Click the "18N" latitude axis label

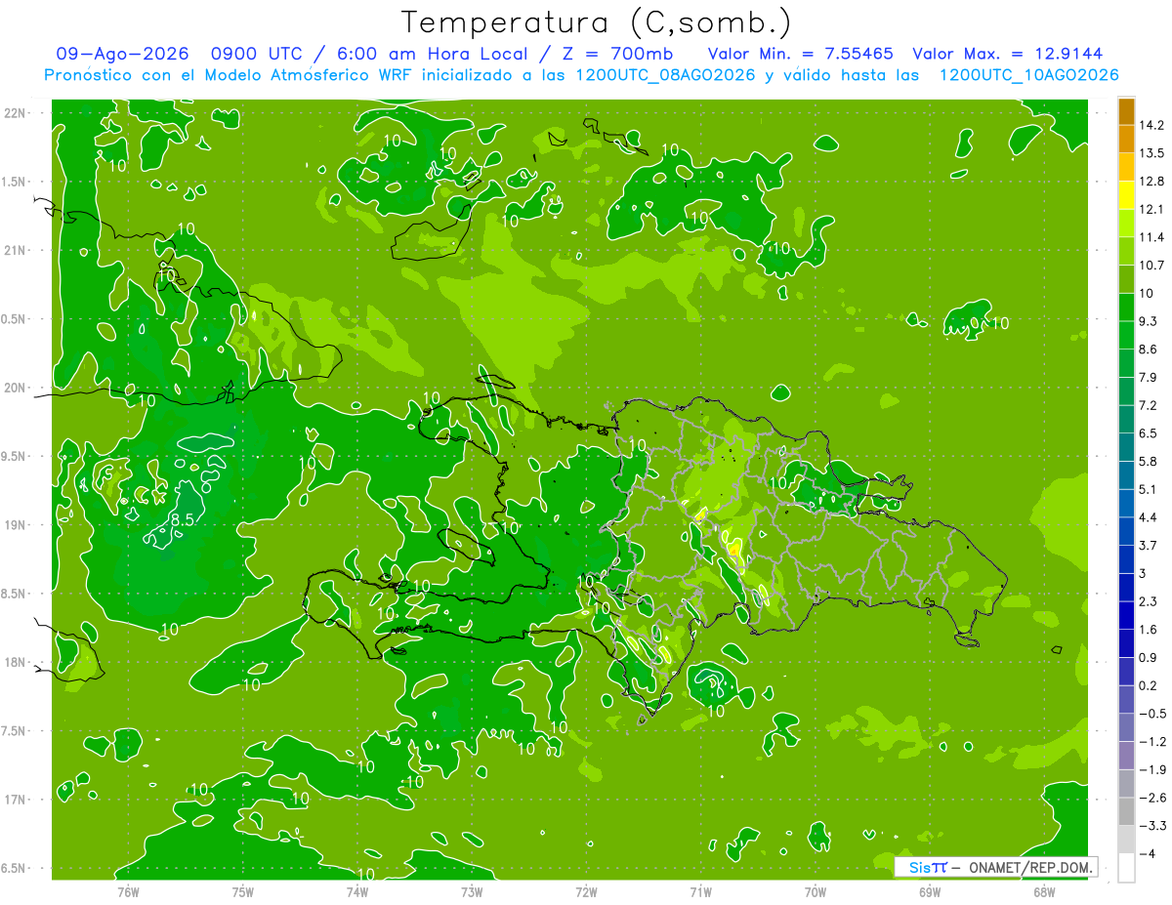[x=16, y=663]
